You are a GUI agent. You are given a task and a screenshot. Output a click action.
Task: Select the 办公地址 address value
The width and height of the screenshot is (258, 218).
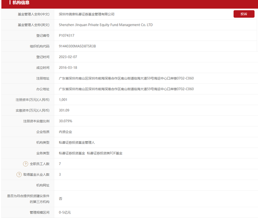coord(126,89)
